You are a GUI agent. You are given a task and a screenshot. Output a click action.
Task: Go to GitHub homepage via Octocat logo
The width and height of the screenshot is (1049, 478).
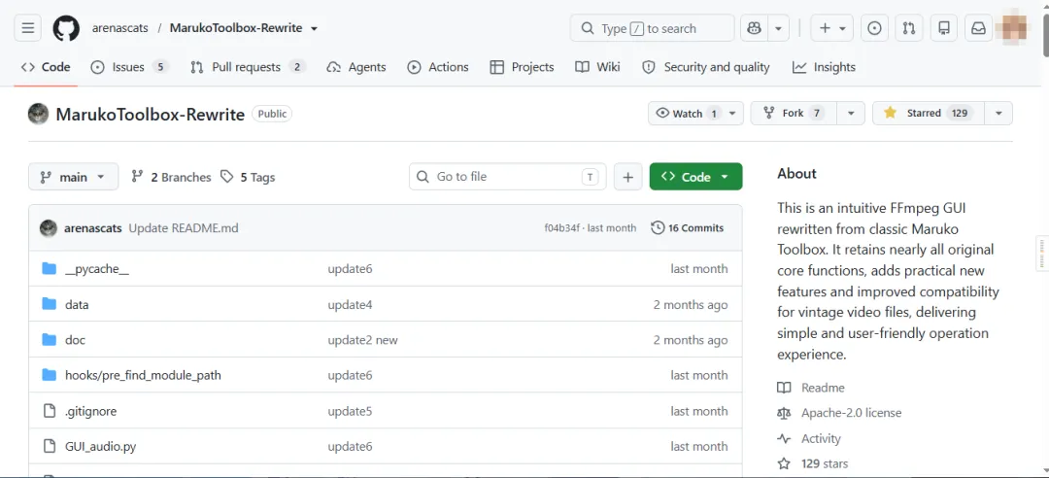point(66,28)
